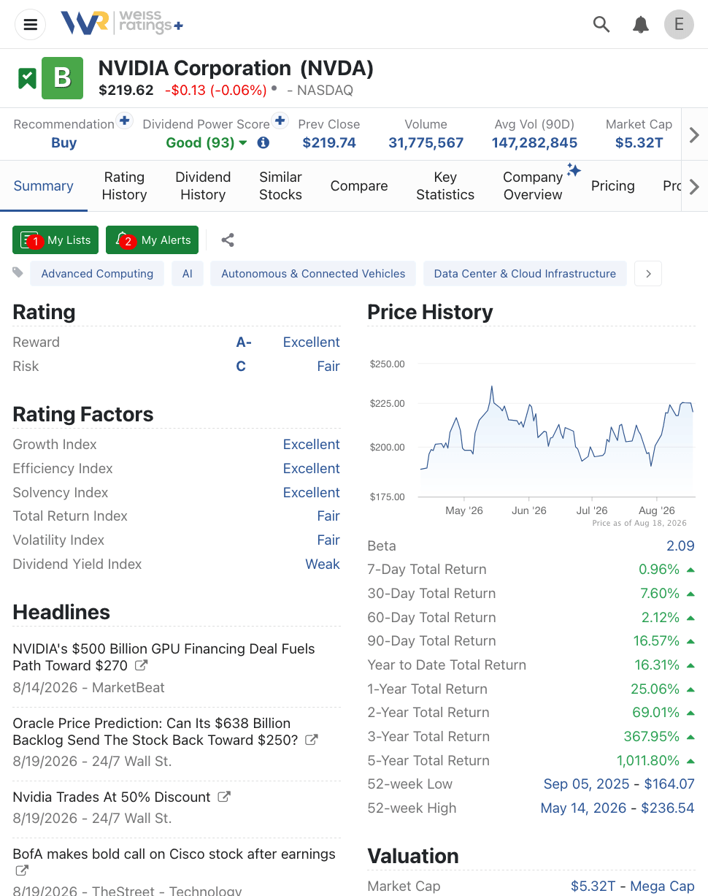
Task: Open the Dividend History tab
Action: [x=203, y=186]
